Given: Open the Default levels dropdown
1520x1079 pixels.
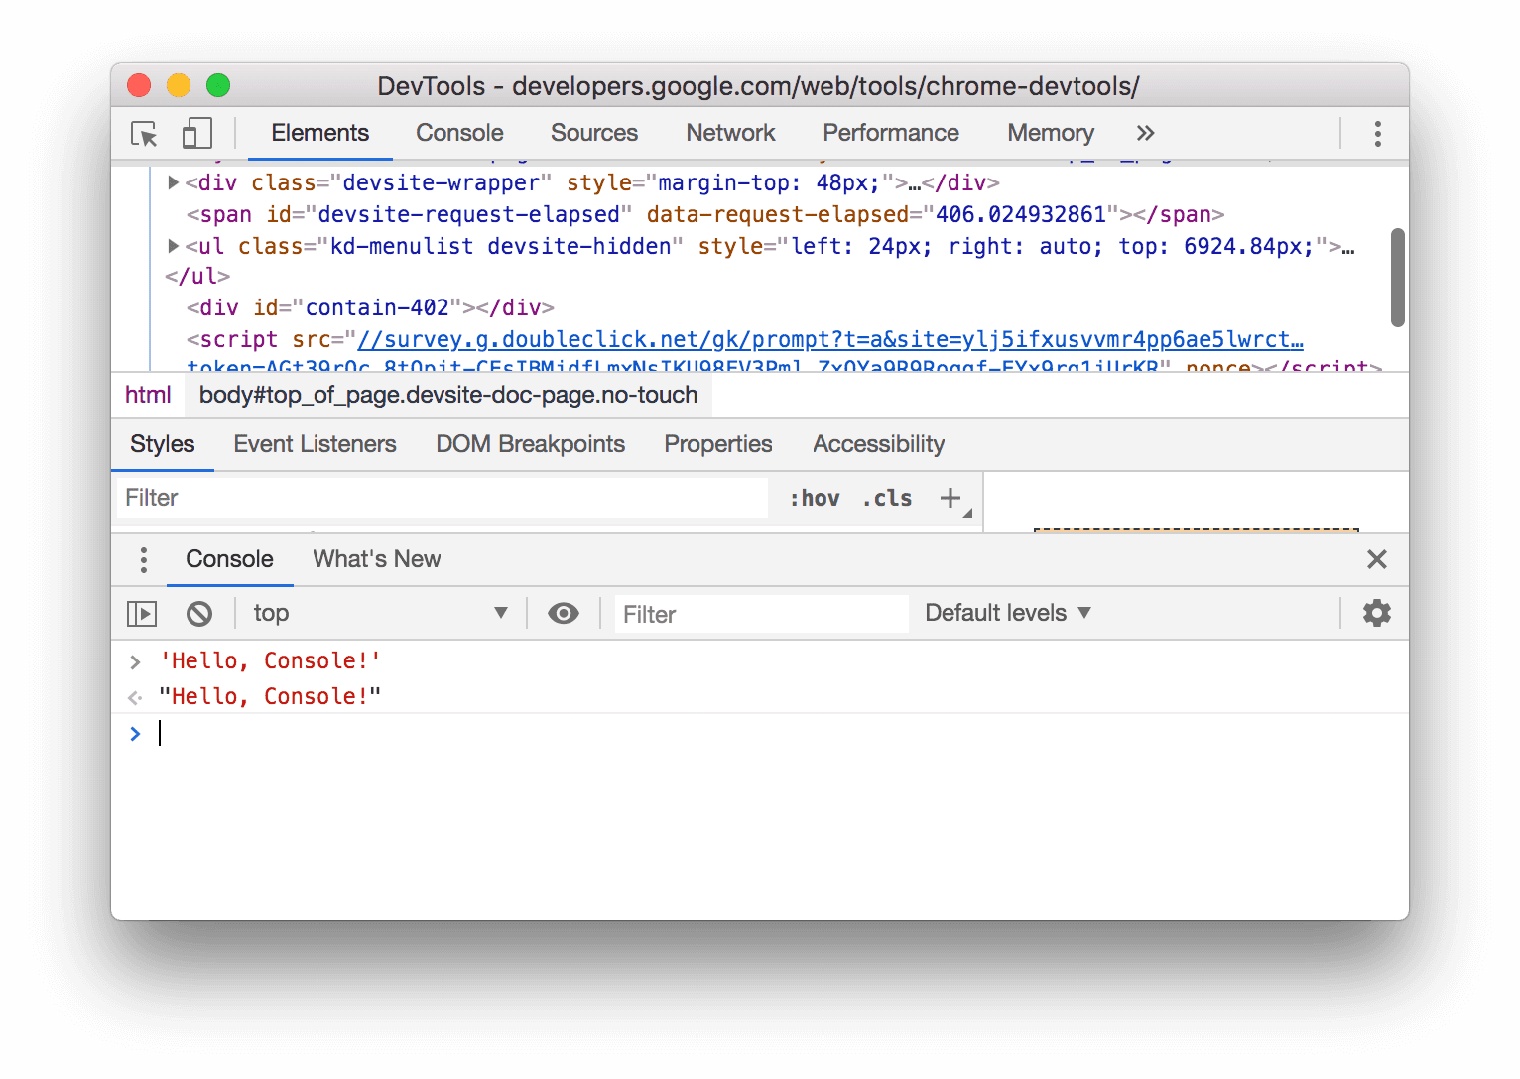Looking at the screenshot, I should pyautogui.click(x=1006, y=613).
